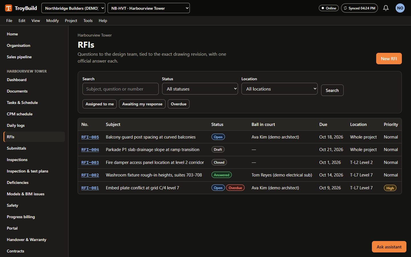Click 'Tom Reyes (demo electrical sub)' cell
The height and width of the screenshot is (257, 411).
pos(282,175)
